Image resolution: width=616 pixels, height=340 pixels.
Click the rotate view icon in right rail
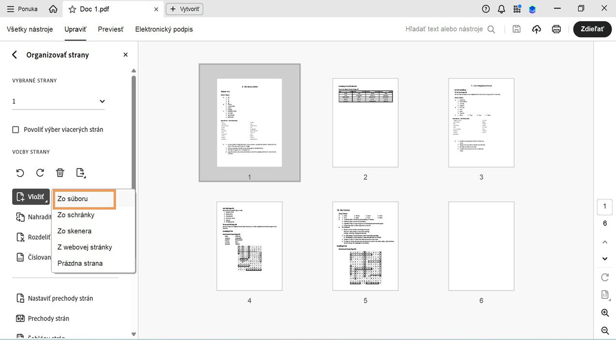tap(605, 277)
